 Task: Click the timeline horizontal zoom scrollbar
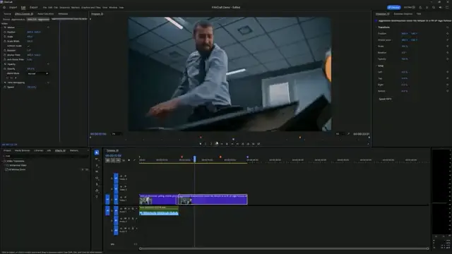click(284, 248)
